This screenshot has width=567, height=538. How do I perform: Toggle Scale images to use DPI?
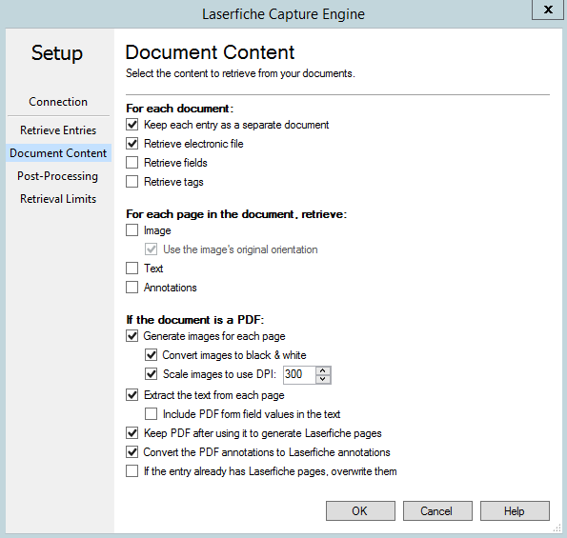pos(152,374)
